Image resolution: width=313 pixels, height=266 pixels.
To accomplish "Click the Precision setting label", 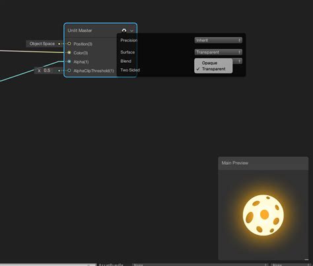I will (x=129, y=40).
